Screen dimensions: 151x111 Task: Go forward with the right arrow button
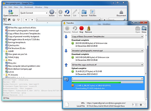click(32, 20)
